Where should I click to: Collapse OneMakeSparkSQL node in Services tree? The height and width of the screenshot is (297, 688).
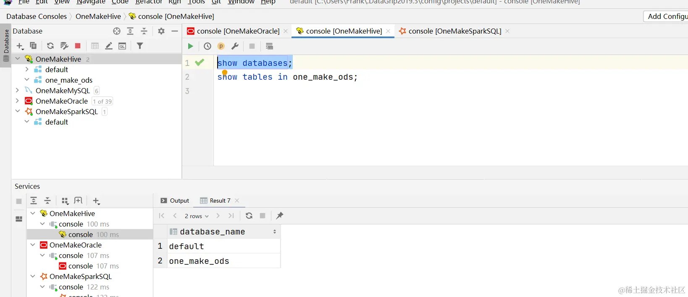33,276
